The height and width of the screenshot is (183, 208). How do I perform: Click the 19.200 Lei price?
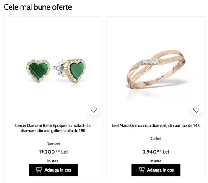(53, 152)
